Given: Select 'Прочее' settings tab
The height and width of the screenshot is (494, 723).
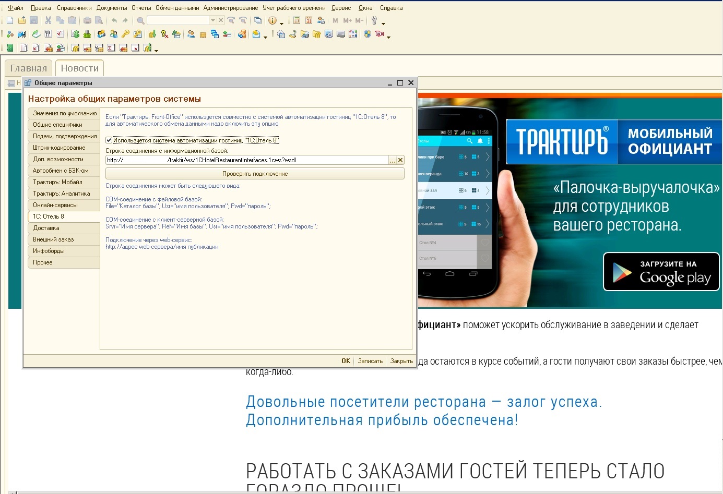Looking at the screenshot, I should click(x=64, y=262).
